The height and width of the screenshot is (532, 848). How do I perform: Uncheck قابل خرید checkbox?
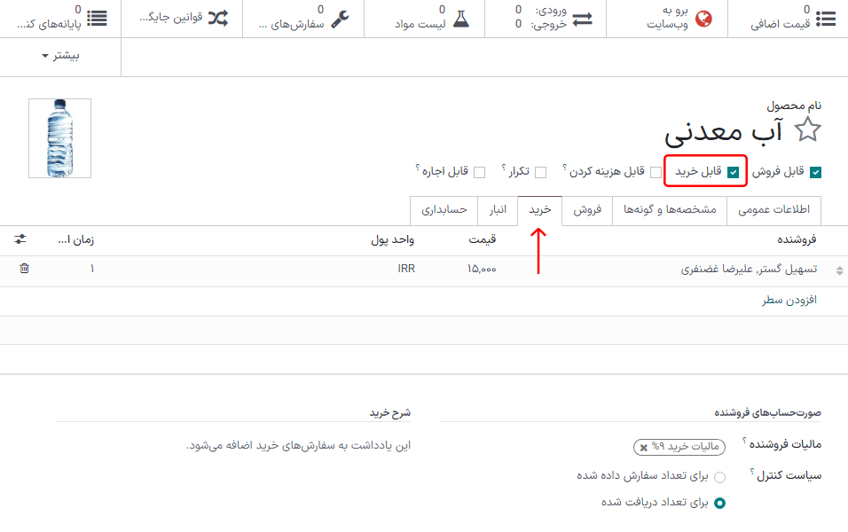(x=733, y=172)
